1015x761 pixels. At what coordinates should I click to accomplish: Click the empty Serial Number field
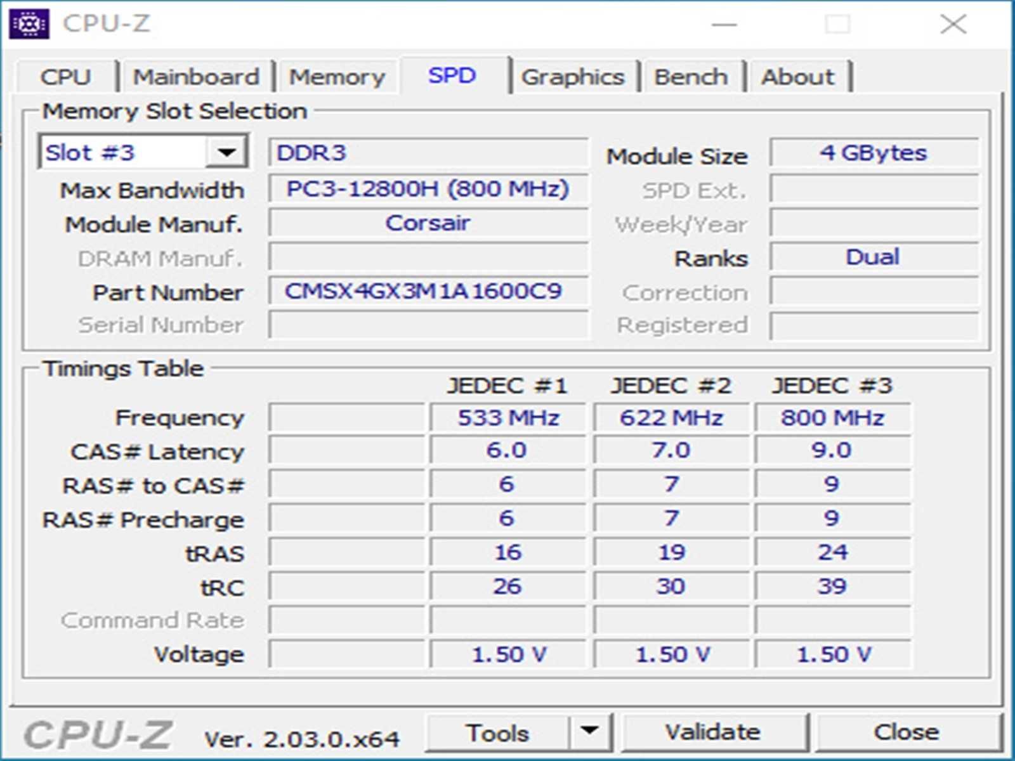click(429, 325)
